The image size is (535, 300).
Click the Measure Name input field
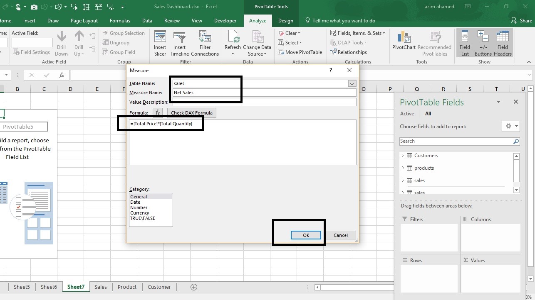[x=264, y=93]
